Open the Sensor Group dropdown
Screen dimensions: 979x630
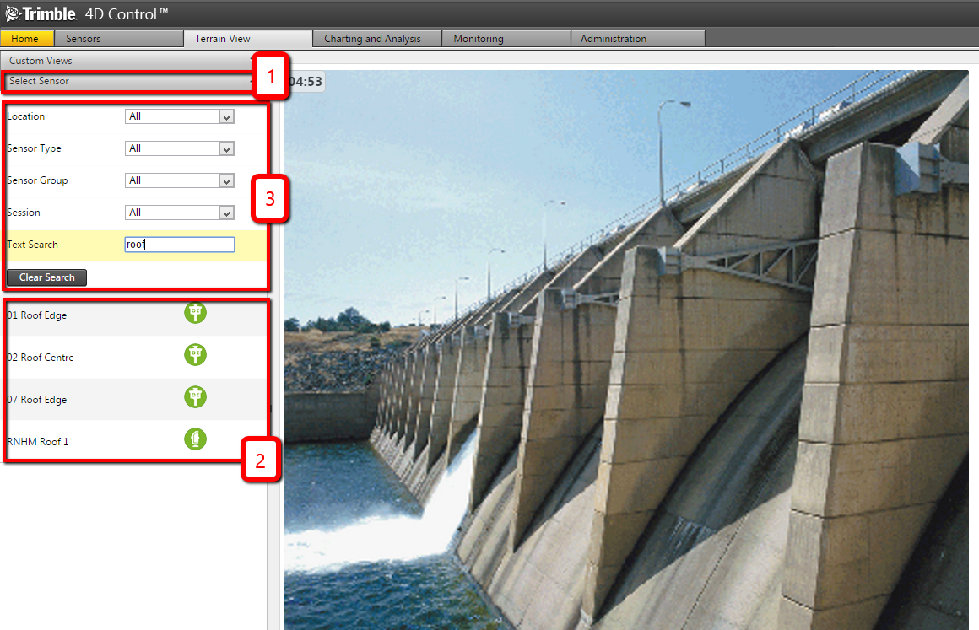[180, 180]
